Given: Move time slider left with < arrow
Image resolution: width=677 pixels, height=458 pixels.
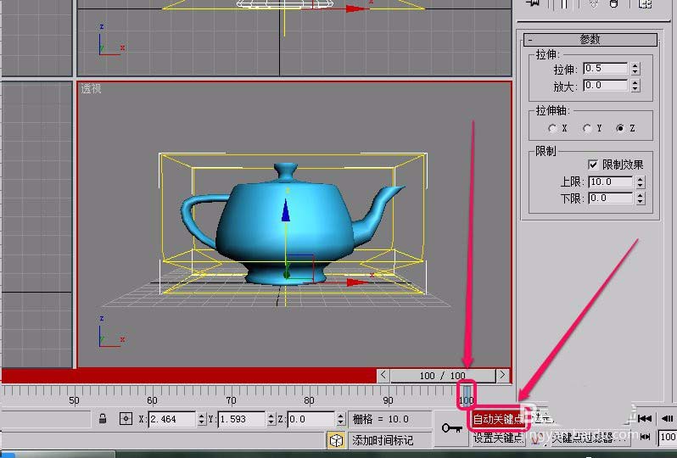Looking at the screenshot, I should click(x=383, y=375).
